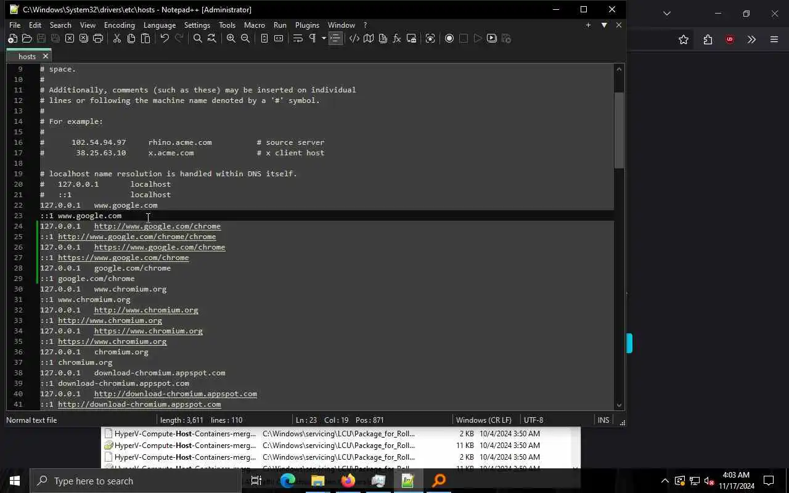Open Find and Replace icon
The width and height of the screenshot is (789, 493).
pos(211,38)
